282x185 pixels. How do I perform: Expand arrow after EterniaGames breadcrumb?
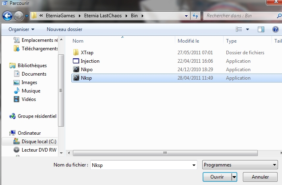tap(80, 16)
